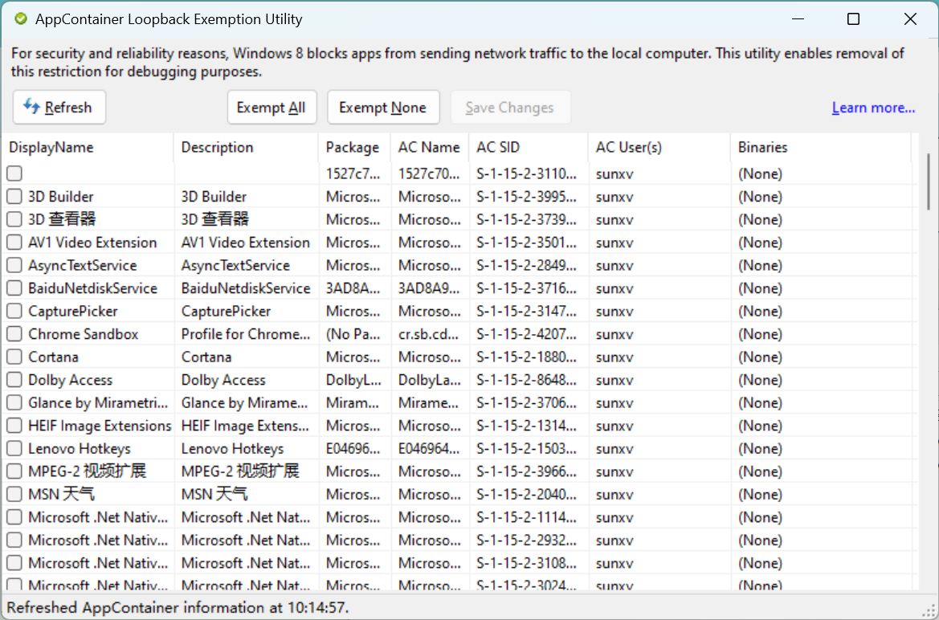This screenshot has width=939, height=620.
Task: Enable loopback exemption for AsyncTextService
Action: click(x=14, y=265)
